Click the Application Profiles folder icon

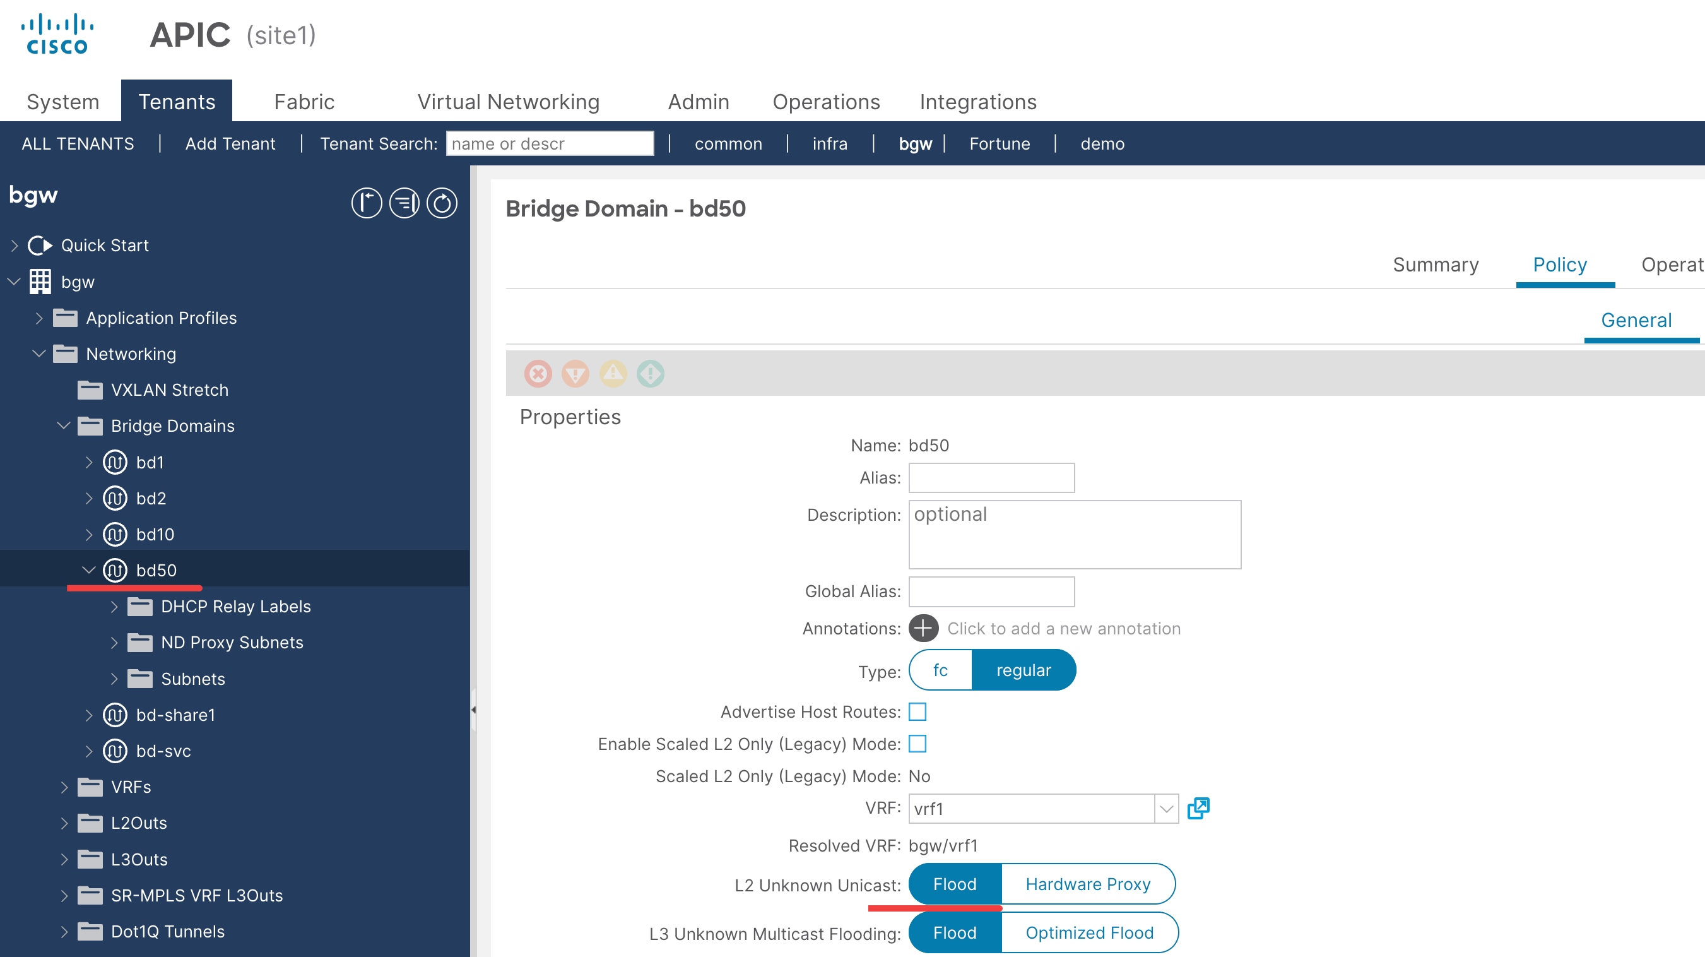click(x=65, y=318)
